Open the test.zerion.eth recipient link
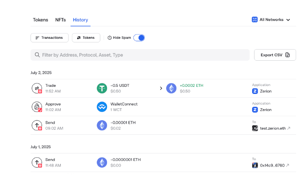Screen dimensions: 308x178 pos(275,128)
